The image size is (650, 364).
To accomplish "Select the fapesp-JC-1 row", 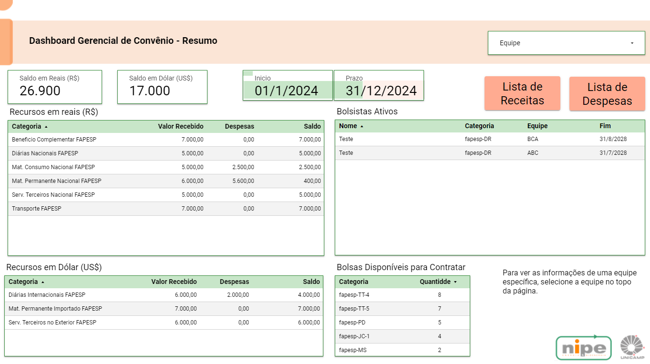I will coord(402,336).
